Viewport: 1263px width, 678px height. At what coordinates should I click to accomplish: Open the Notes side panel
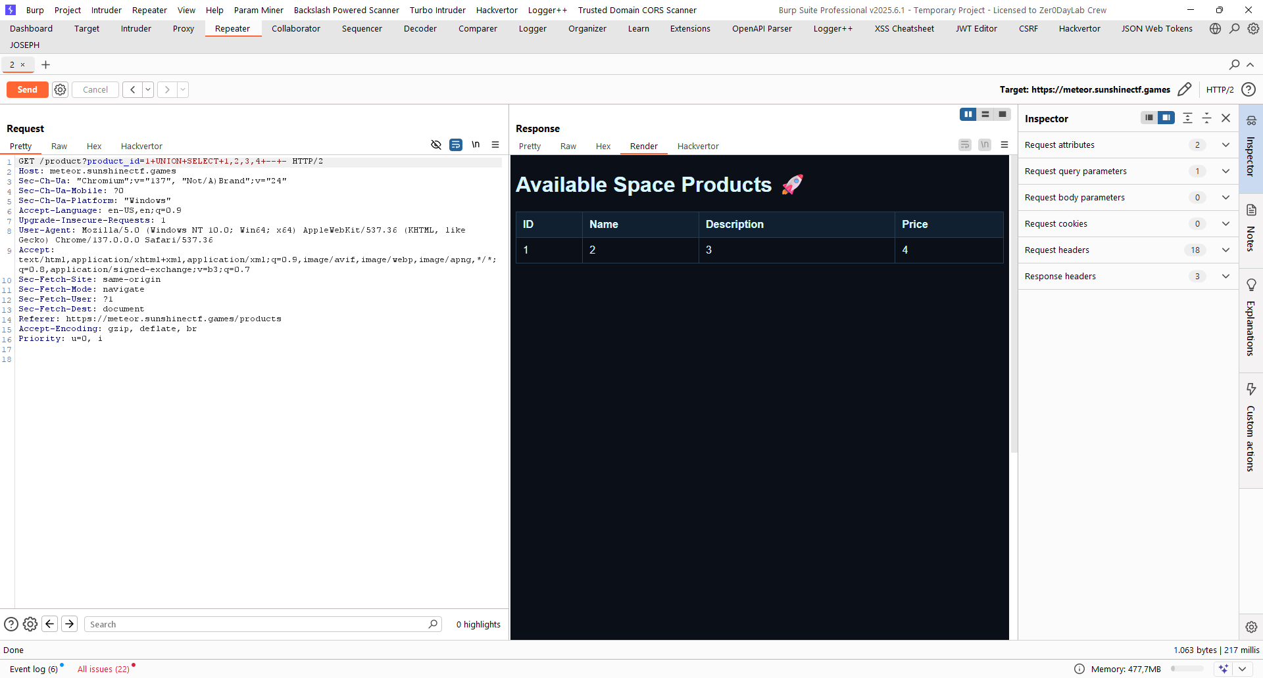point(1251,229)
